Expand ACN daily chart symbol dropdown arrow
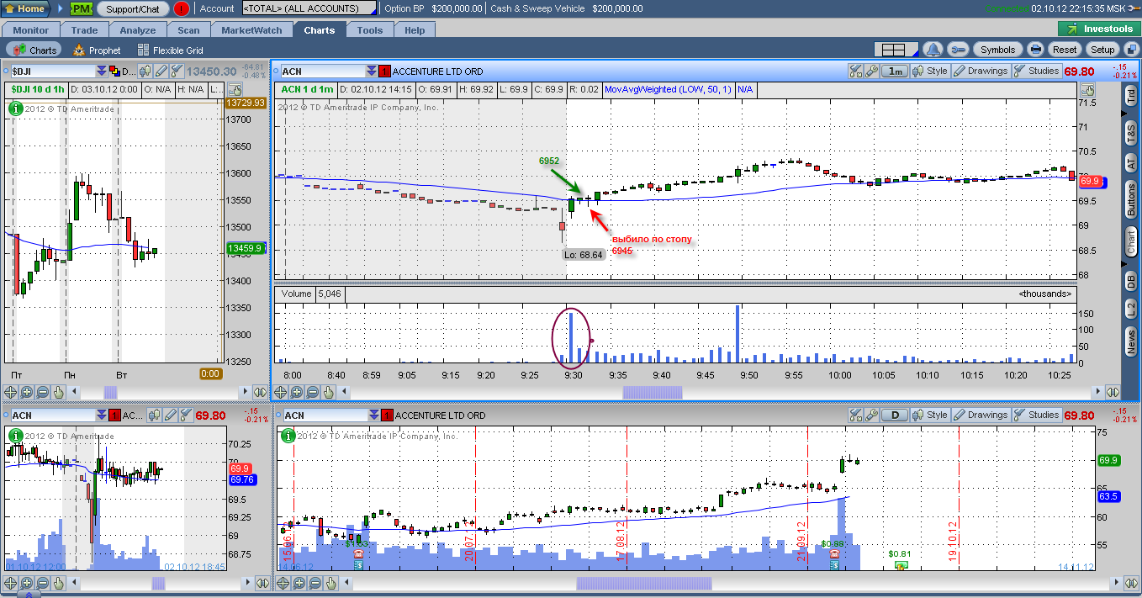 374,415
